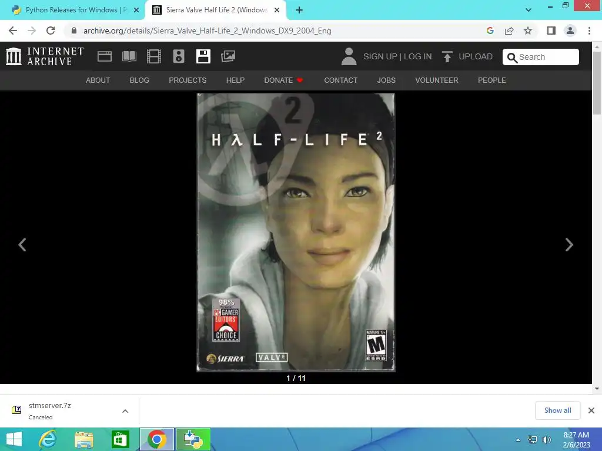Open the BLOG menu item

point(139,80)
